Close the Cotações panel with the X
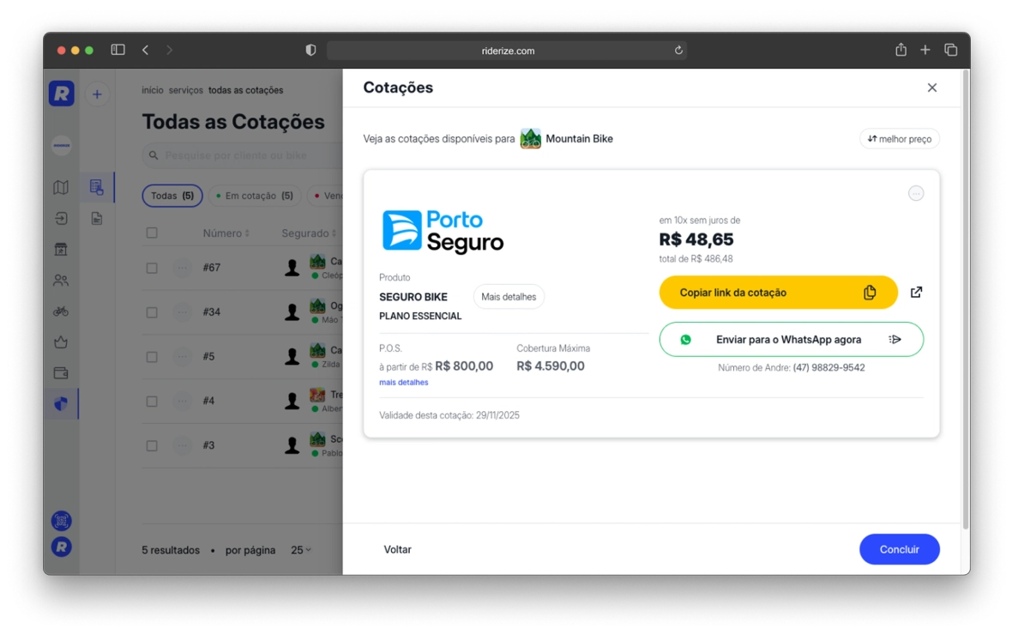The height and width of the screenshot is (635, 1012). [932, 88]
